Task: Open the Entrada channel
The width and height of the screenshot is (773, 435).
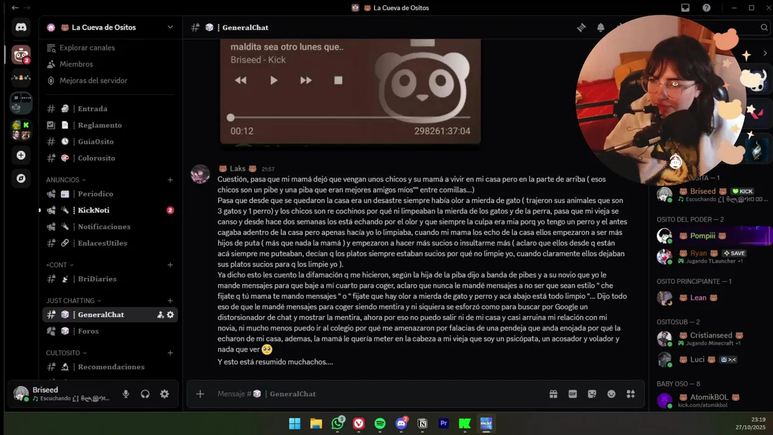Action: tap(110, 109)
